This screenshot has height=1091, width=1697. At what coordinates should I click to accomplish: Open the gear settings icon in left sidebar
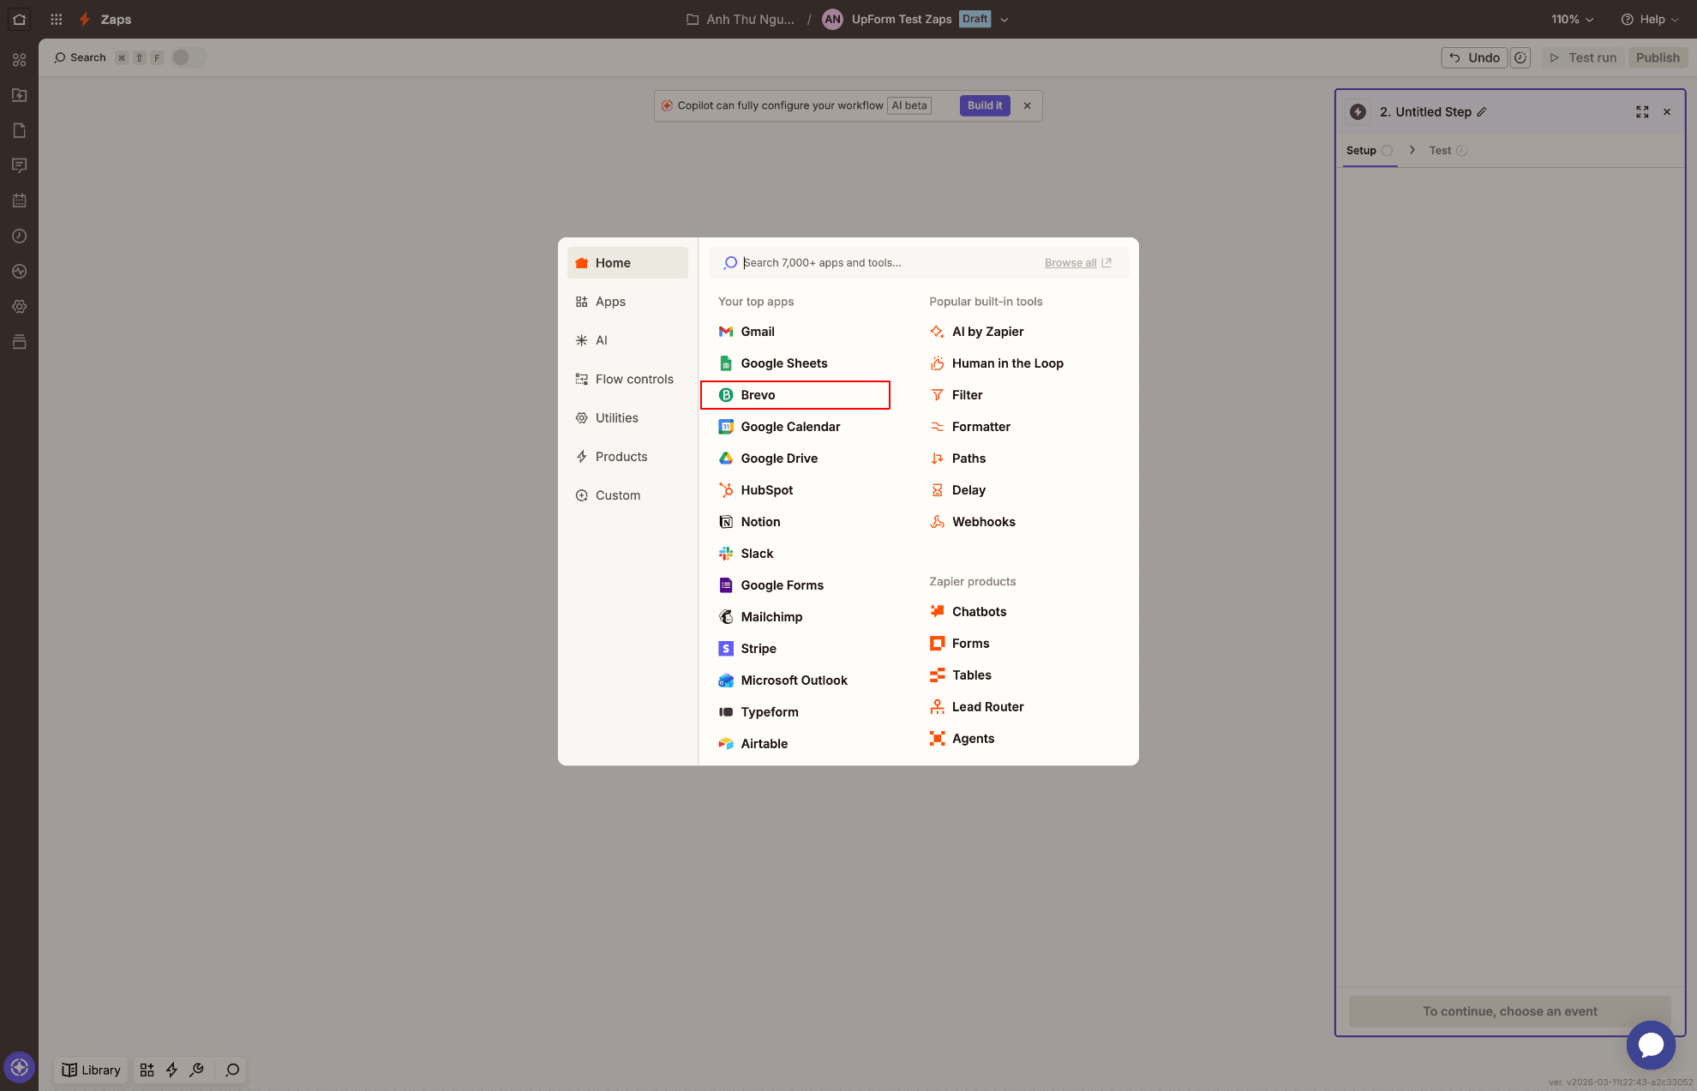[x=19, y=307]
